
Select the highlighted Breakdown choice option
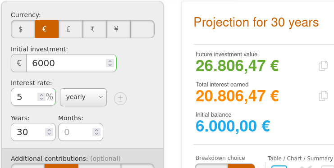click(241, 166)
